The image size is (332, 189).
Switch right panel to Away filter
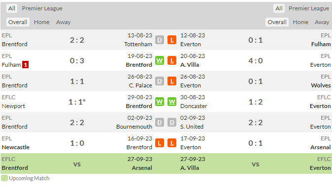(x=322, y=22)
